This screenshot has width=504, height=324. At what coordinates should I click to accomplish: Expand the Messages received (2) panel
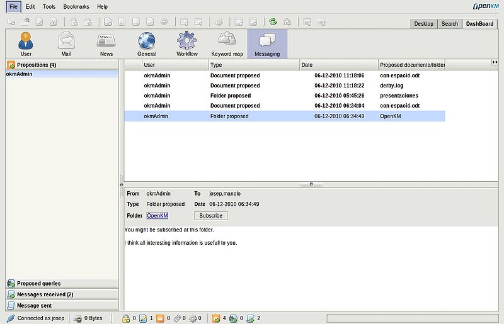click(62, 294)
